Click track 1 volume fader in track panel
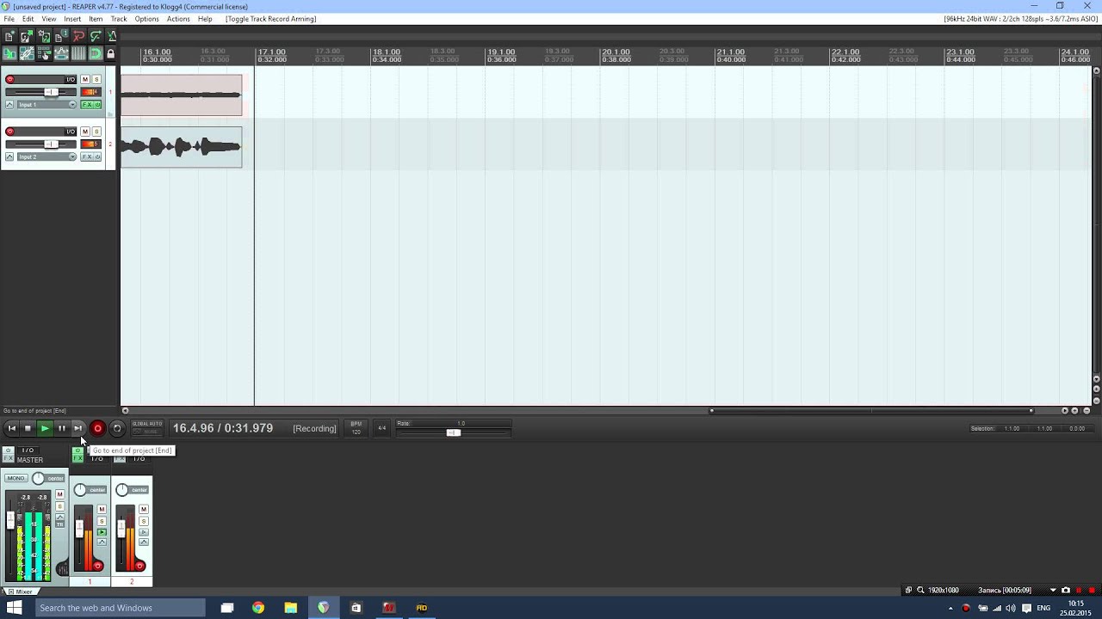The image size is (1102, 619). click(51, 92)
